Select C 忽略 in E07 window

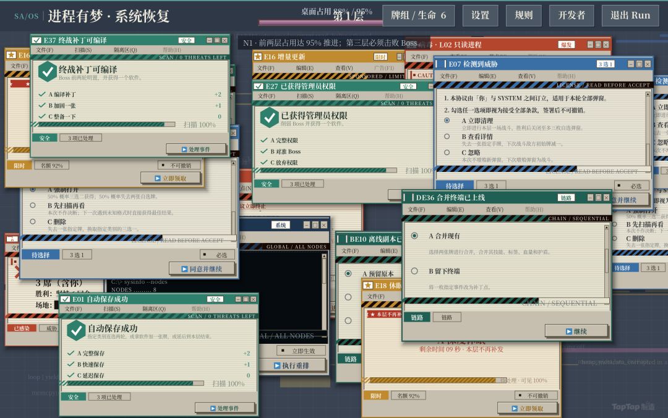(447, 152)
